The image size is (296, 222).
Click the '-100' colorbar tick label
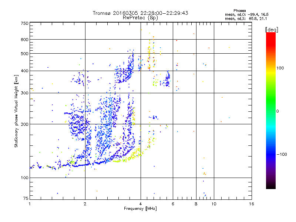(x=282, y=154)
